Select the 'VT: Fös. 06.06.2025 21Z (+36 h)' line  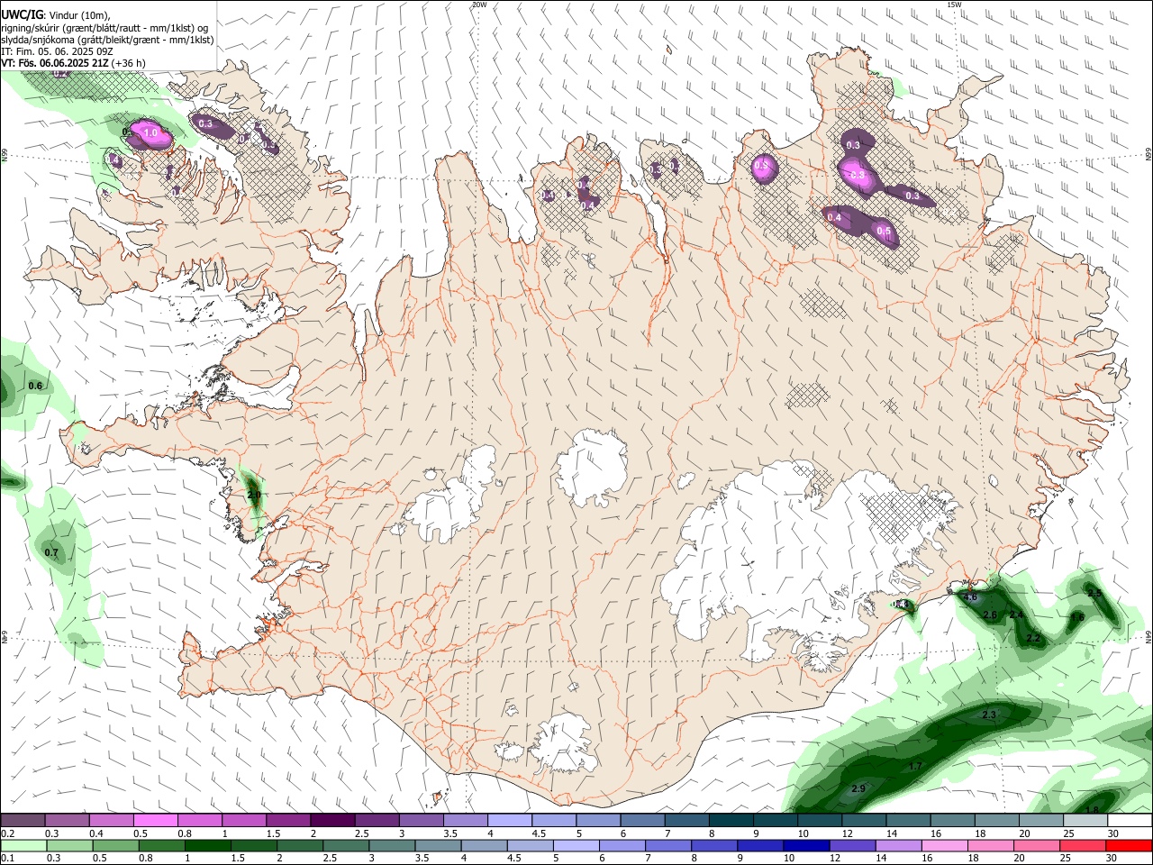pyautogui.click(x=73, y=63)
